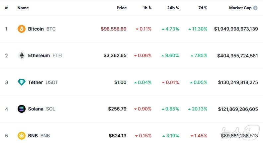Click the Solana logo icon
The image size is (263, 144).
(21, 109)
